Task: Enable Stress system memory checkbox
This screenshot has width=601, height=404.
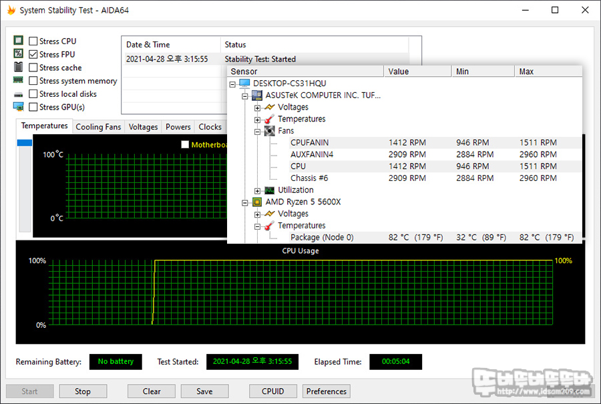Action: coord(33,81)
